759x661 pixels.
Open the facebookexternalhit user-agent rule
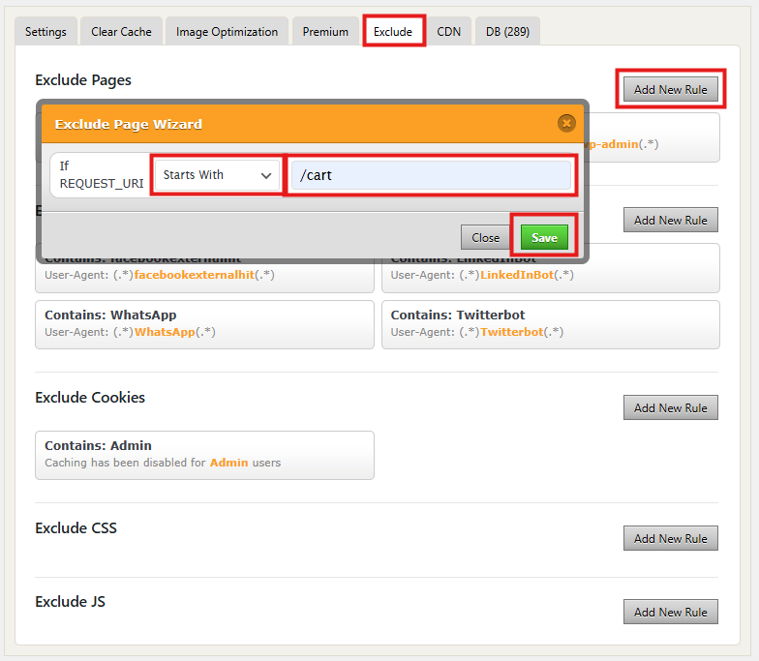coord(205,277)
